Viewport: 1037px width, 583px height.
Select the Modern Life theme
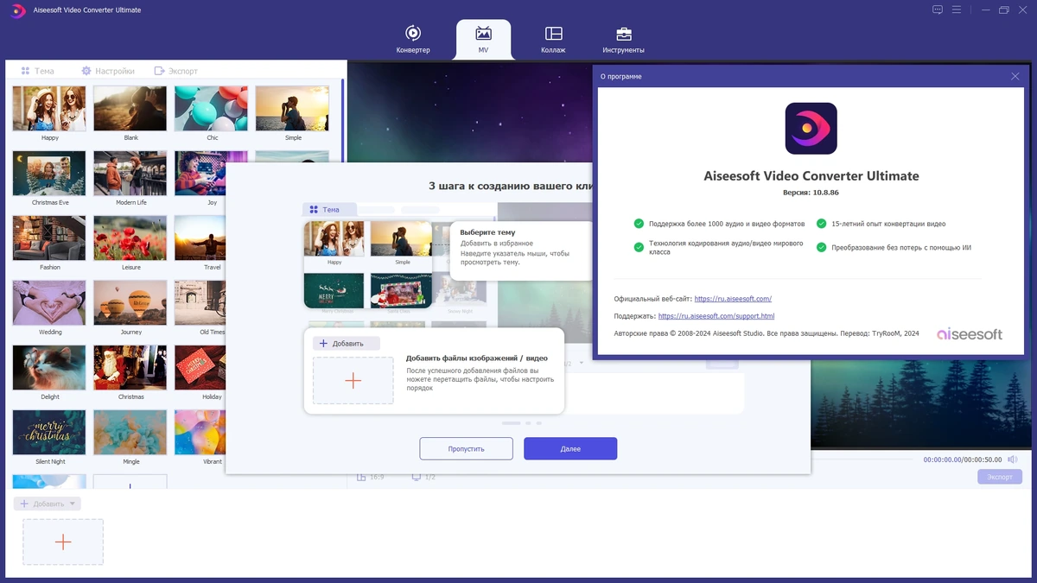(130, 173)
